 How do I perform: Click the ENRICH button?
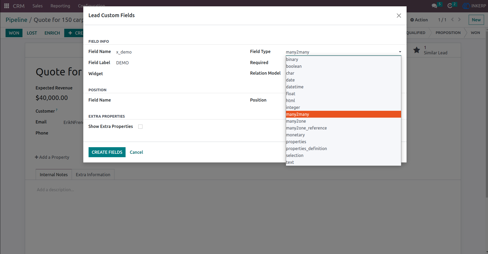click(x=52, y=33)
